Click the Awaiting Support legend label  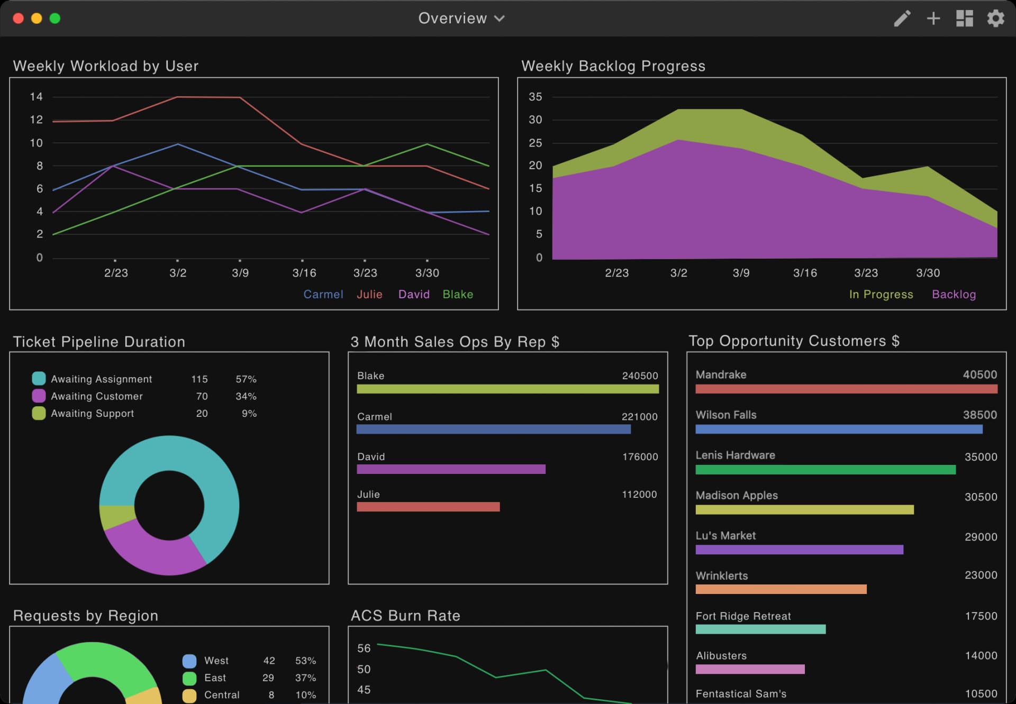[x=93, y=414]
